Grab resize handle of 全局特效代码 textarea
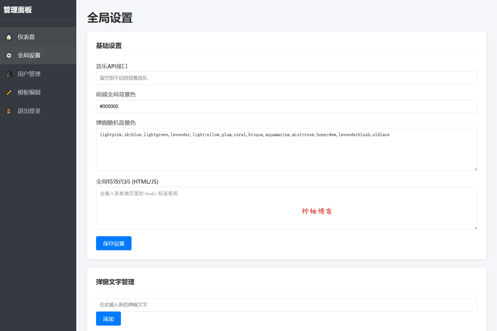The width and height of the screenshot is (497, 331). 475,228
